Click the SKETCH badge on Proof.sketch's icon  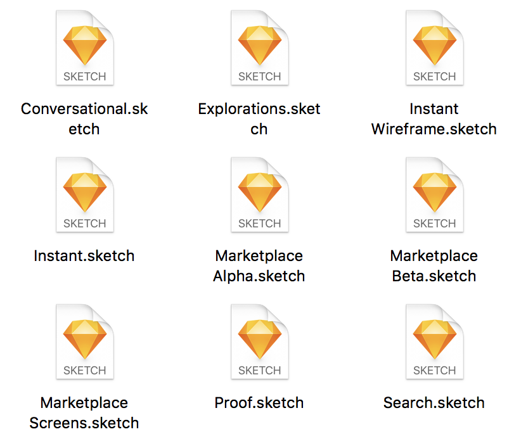coord(259,370)
